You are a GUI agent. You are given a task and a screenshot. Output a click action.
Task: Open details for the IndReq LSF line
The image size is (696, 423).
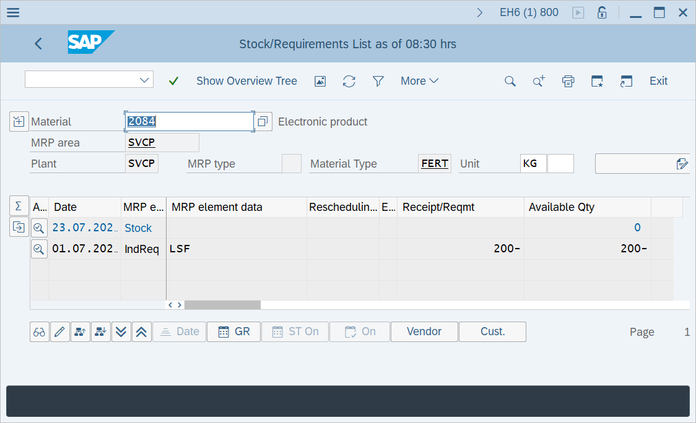(38, 248)
